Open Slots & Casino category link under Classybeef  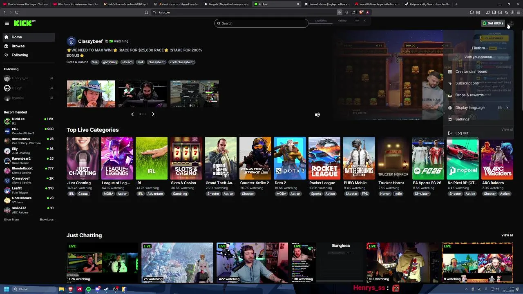77,62
